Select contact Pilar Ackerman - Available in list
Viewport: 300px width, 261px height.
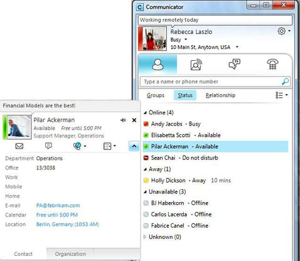(215, 147)
